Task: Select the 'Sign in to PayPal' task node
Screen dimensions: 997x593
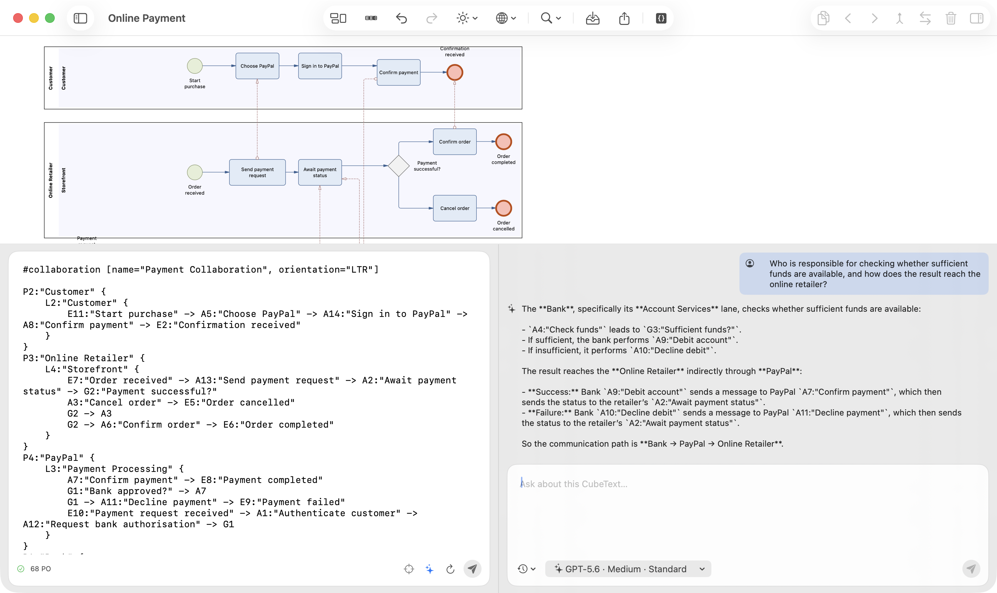Action: [320, 66]
